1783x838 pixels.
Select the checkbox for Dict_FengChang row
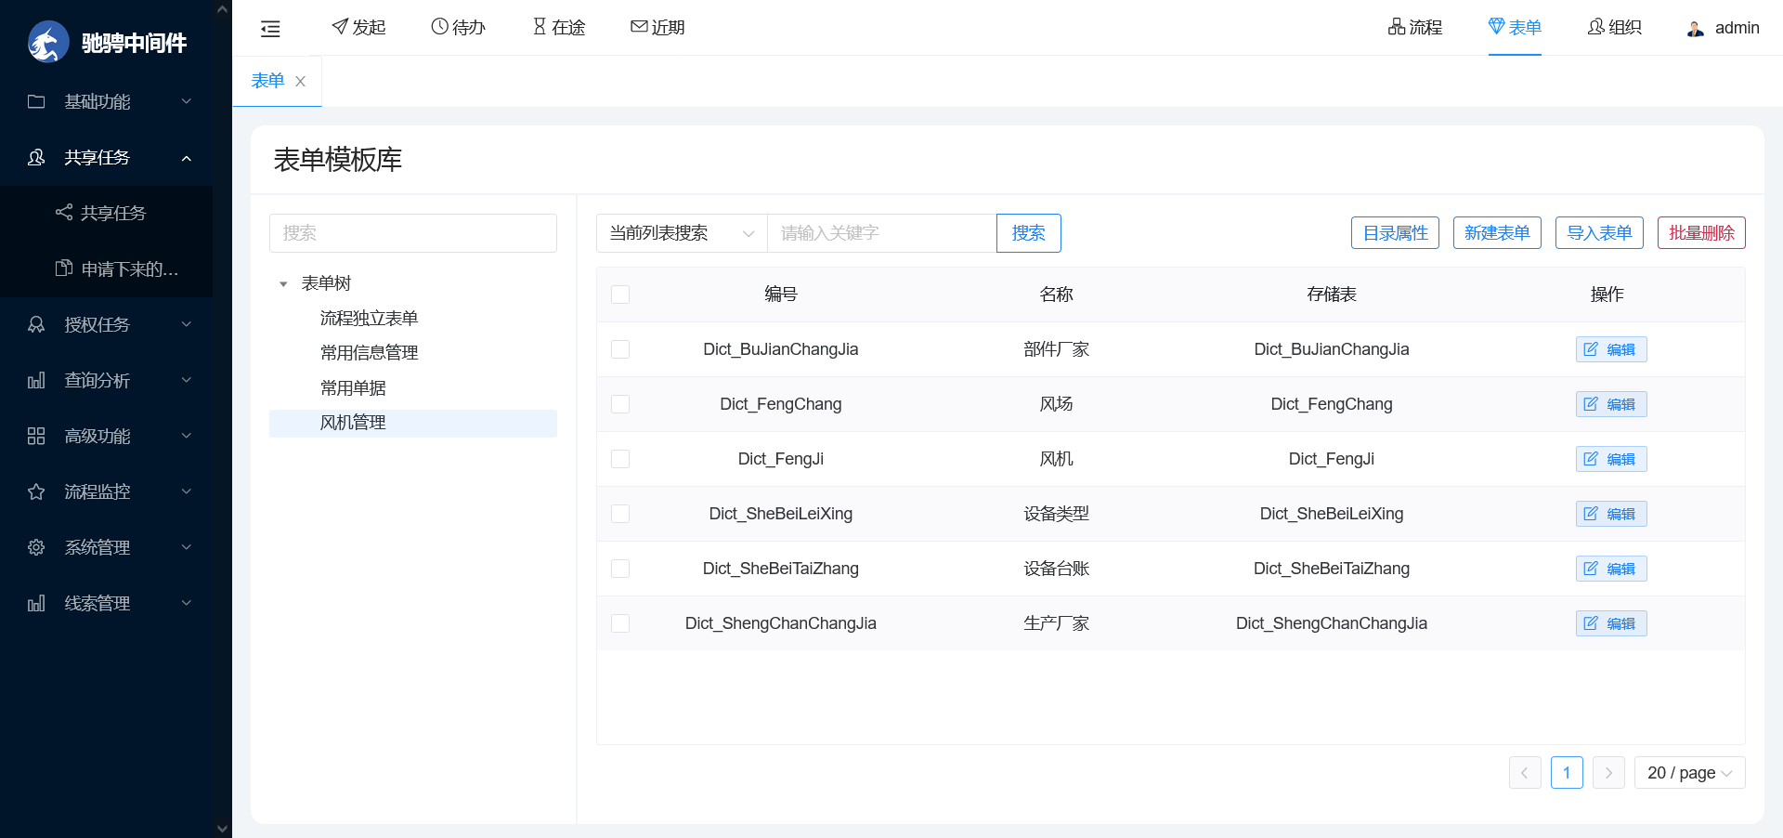pos(620,404)
